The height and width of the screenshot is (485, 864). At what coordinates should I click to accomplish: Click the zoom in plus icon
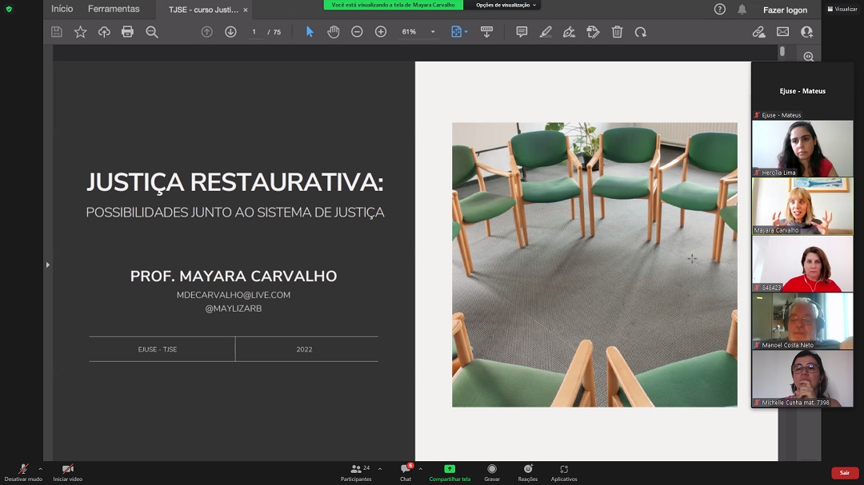tap(381, 32)
